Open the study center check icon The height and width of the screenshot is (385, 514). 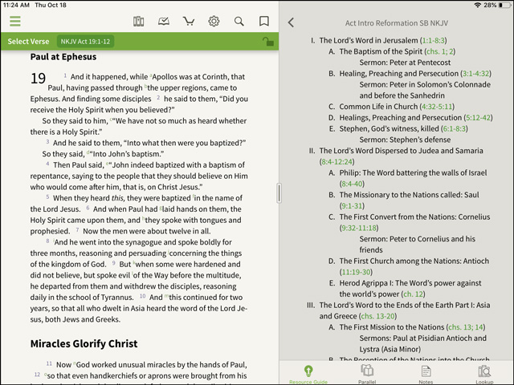(164, 22)
